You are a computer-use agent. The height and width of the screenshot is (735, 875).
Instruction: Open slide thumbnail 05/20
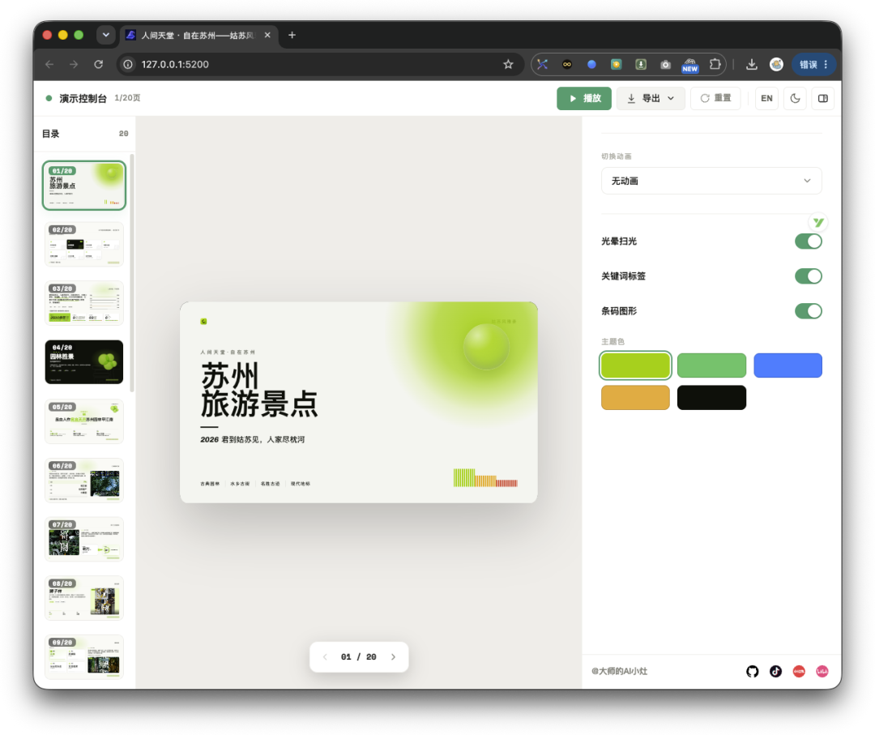click(84, 421)
